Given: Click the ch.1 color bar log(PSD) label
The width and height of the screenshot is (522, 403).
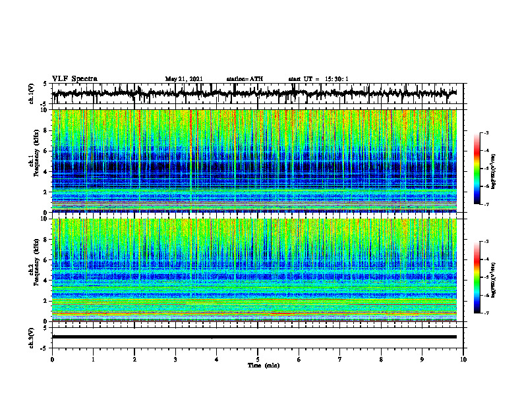Looking at the screenshot, I should point(494,171).
